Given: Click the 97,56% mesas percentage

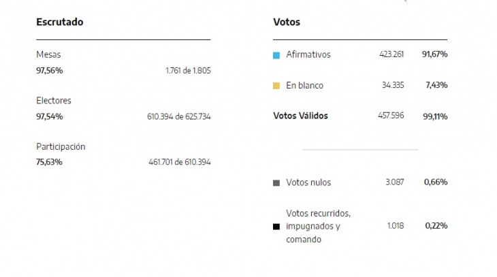Looking at the screenshot, I should pyautogui.click(x=50, y=70).
